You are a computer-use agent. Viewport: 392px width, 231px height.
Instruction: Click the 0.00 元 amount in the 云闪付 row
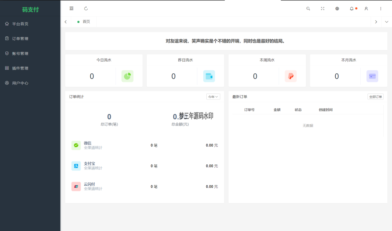(212, 187)
